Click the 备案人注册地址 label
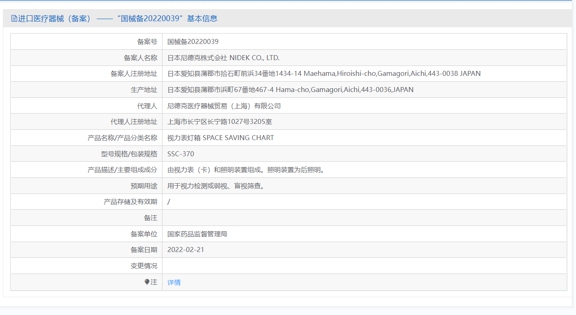The width and height of the screenshot is (576, 315). click(x=134, y=73)
